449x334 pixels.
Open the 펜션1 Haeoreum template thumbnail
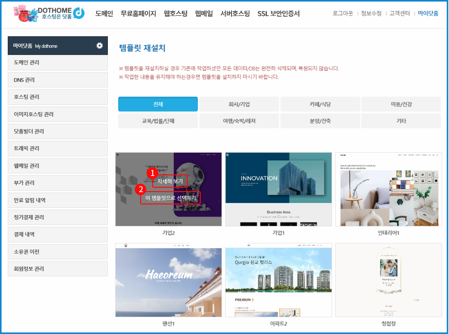click(169, 280)
